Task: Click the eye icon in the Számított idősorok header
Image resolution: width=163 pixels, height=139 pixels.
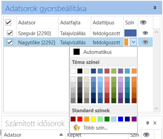Action: [x=146, y=135]
